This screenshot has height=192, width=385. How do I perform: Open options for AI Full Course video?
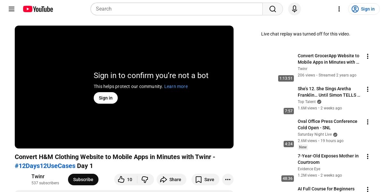point(368,189)
